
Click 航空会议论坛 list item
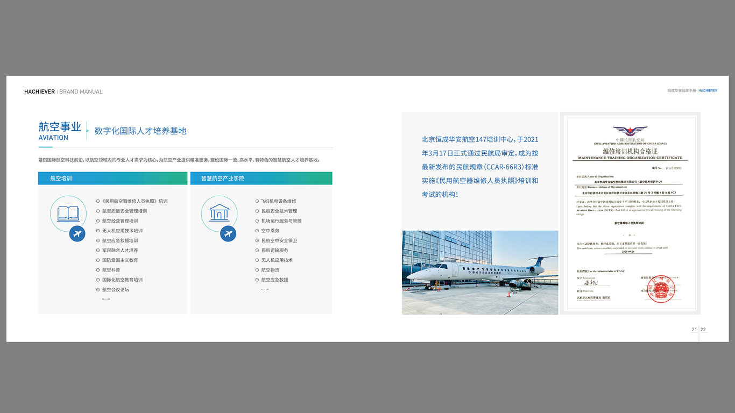pos(116,289)
